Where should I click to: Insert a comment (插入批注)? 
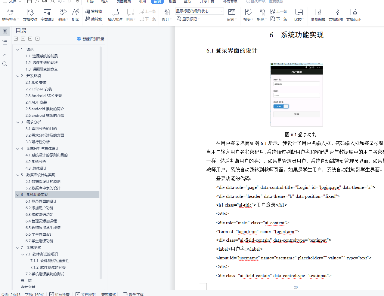click(115, 15)
